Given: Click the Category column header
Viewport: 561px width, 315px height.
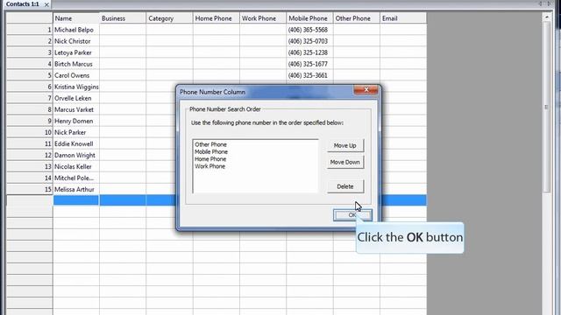Looking at the screenshot, I should (x=169, y=18).
